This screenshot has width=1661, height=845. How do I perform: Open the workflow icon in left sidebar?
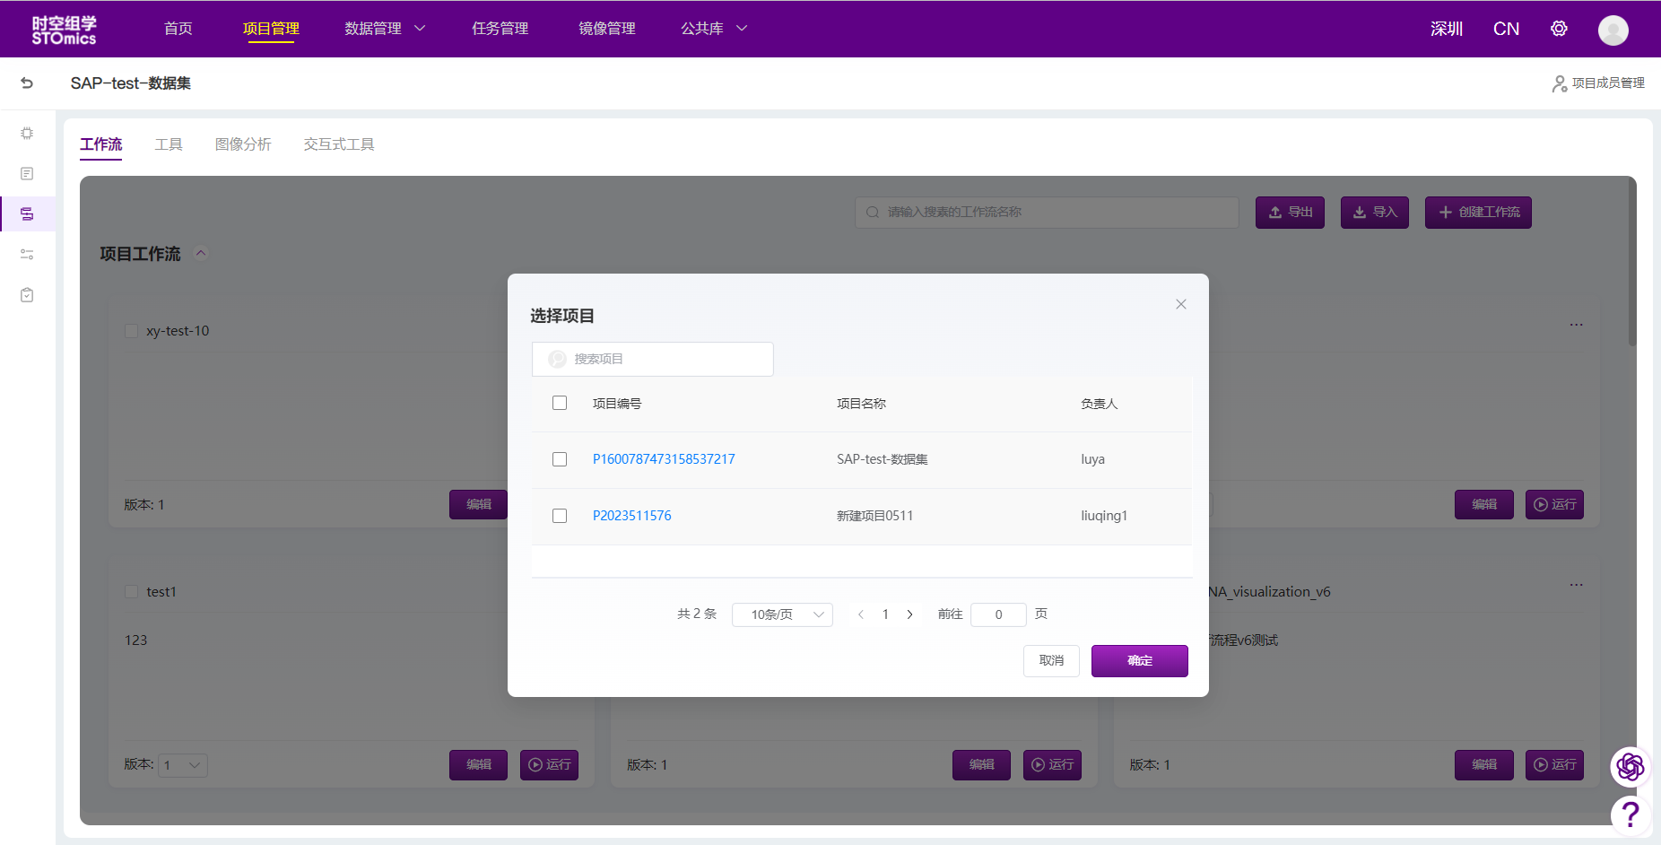27,214
